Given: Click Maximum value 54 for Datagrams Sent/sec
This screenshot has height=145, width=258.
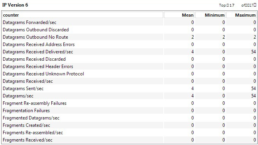Looking at the screenshot, I should pos(253,89).
